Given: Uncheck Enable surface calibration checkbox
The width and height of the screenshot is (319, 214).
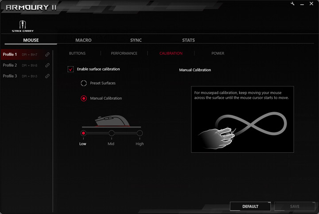Looking at the screenshot, I should (x=70, y=69).
